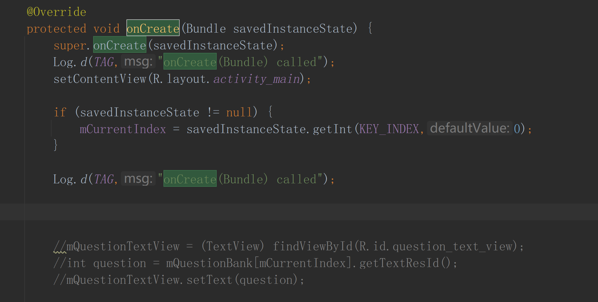The width and height of the screenshot is (598, 302).
Task: Click savedInstanceState parameter in method signature
Action: (293, 29)
